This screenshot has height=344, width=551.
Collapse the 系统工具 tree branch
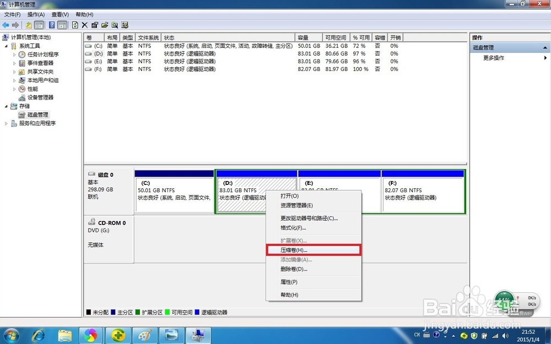6,45
